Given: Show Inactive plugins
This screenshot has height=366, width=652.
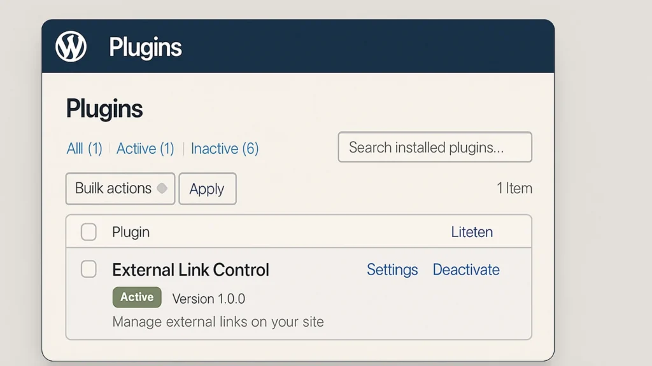Looking at the screenshot, I should 225,148.
